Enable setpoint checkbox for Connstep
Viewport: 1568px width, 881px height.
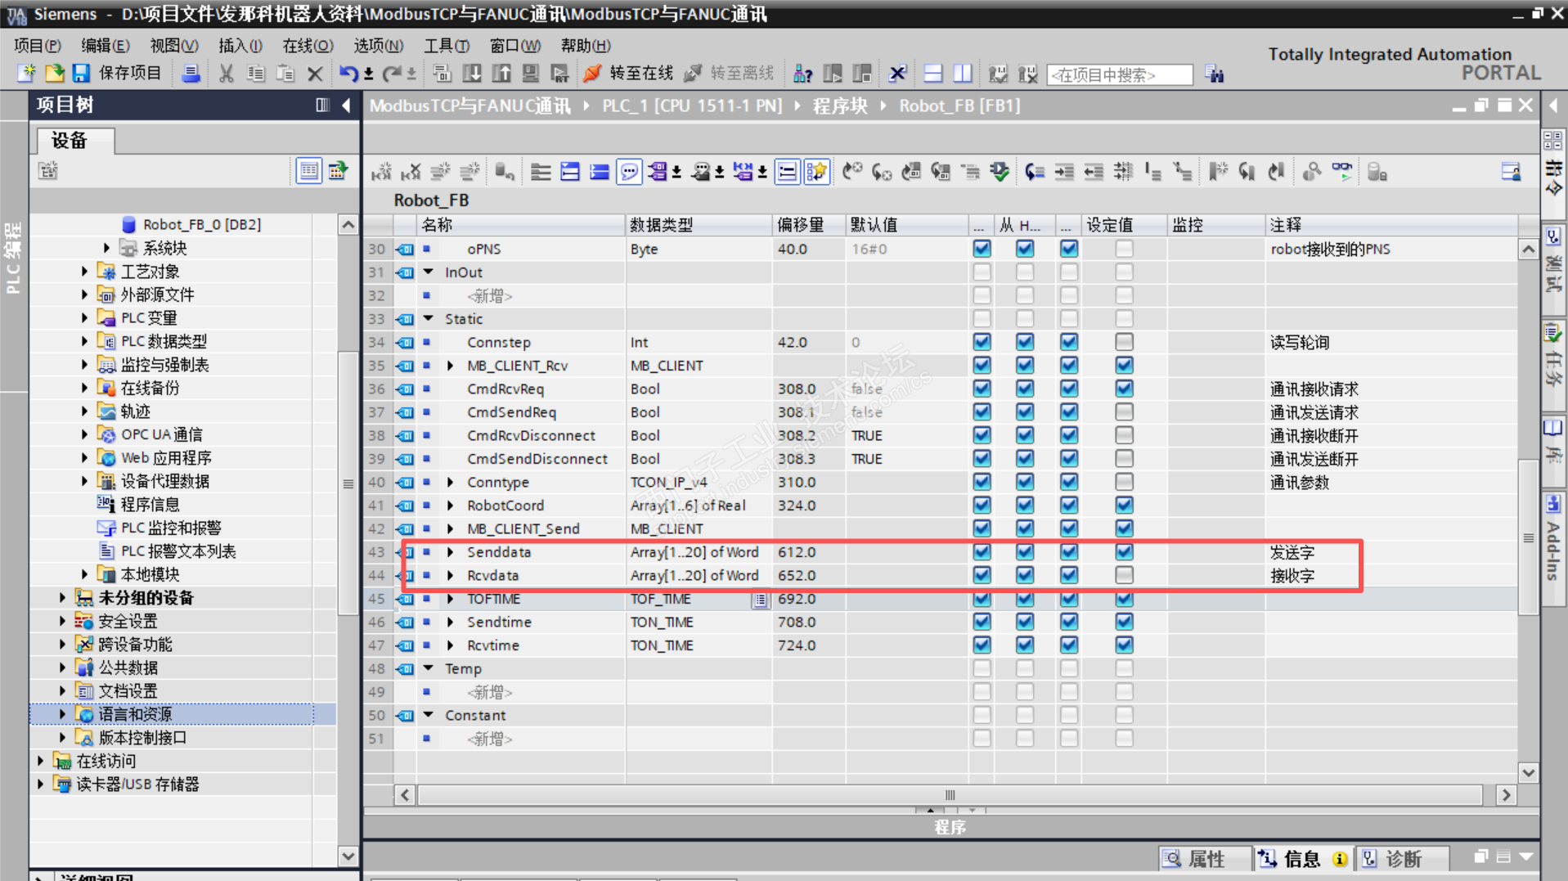(x=1125, y=342)
